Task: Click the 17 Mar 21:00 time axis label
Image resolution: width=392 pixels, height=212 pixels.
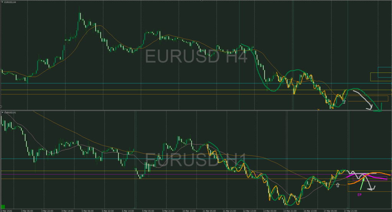Action: (350, 211)
